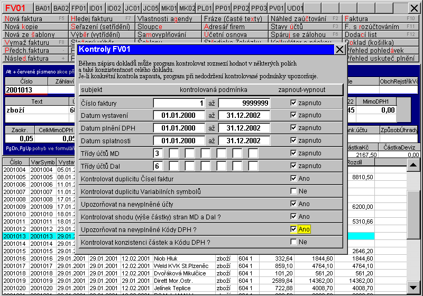This screenshot has width=423, height=296.
Task: Open Stavy účtů
Action: point(305,26)
